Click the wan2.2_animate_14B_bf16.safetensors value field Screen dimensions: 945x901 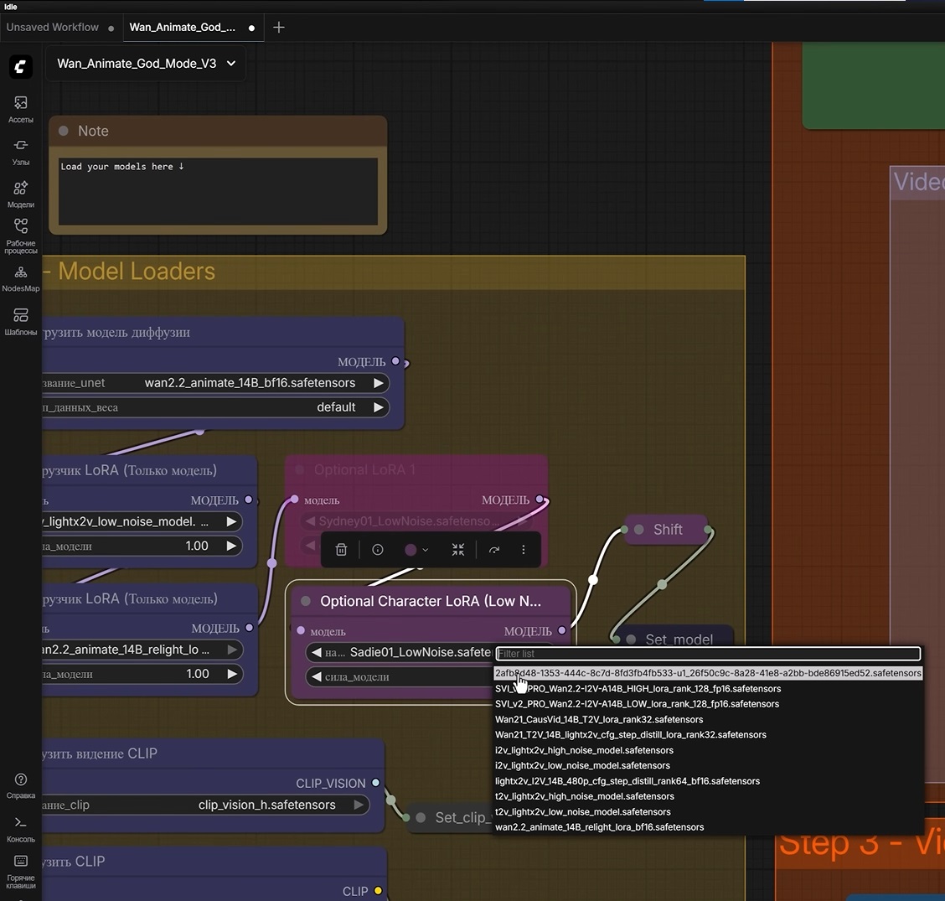[x=250, y=383]
